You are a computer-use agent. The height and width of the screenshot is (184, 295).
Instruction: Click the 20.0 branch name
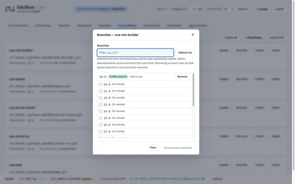[103, 77]
